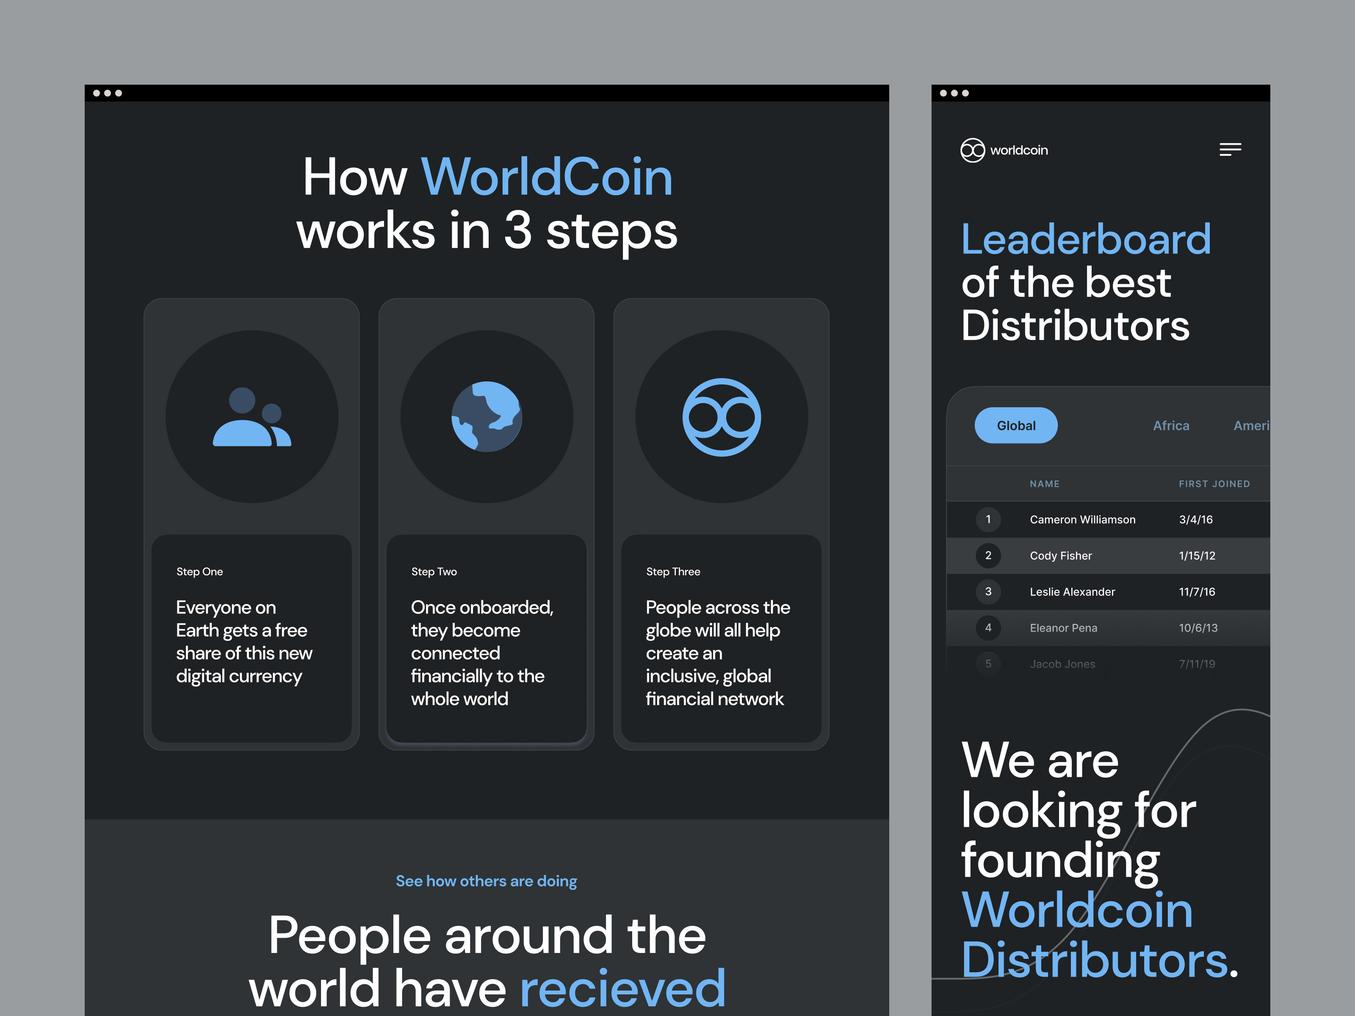The width and height of the screenshot is (1355, 1016).
Task: Select the Global leaderboard tab
Action: (x=1016, y=425)
